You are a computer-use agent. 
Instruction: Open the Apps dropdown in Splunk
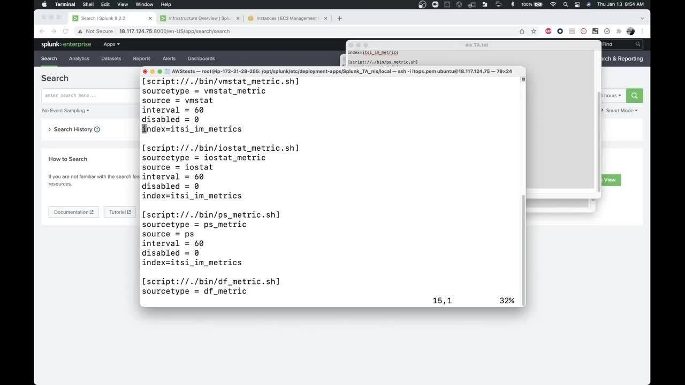click(x=111, y=44)
